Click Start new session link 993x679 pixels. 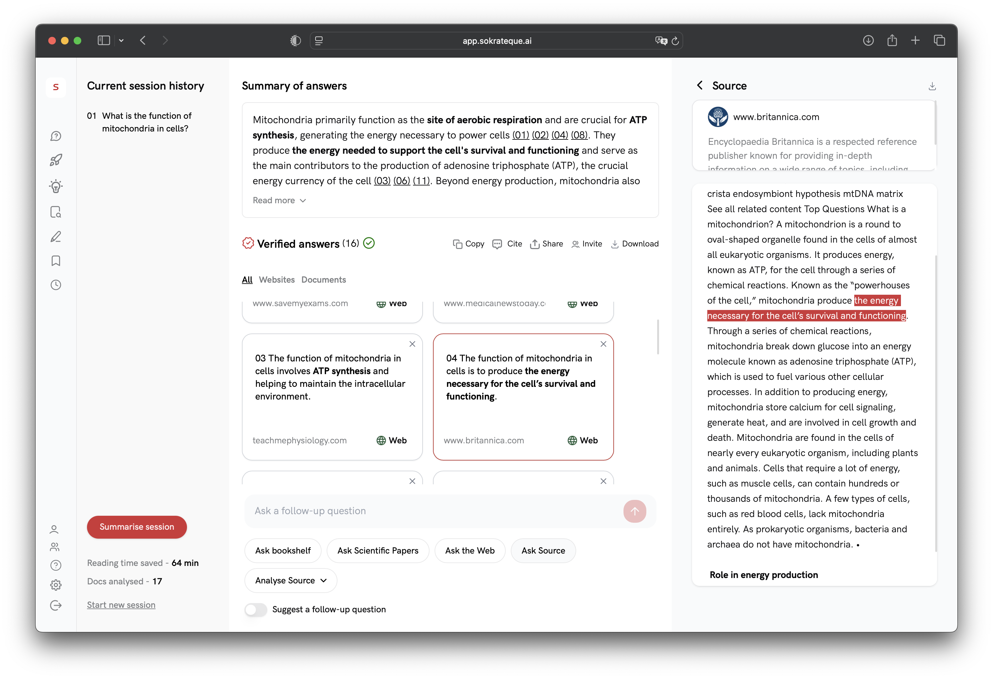point(121,605)
